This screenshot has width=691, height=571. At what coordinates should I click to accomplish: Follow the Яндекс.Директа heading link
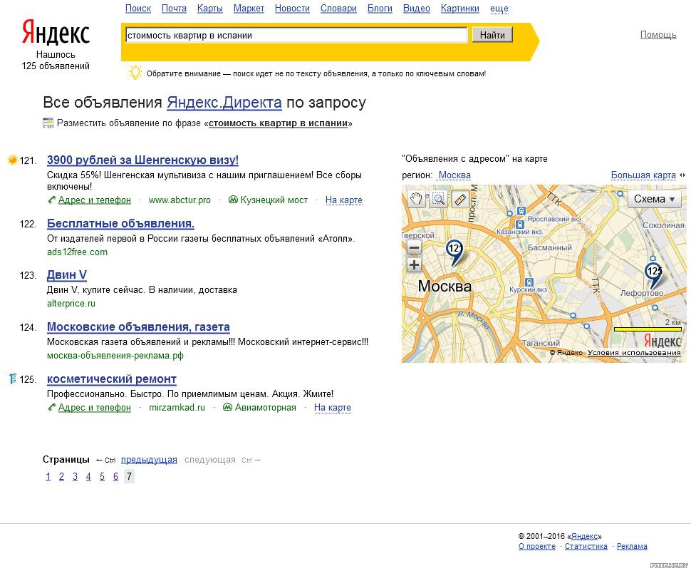tap(224, 102)
